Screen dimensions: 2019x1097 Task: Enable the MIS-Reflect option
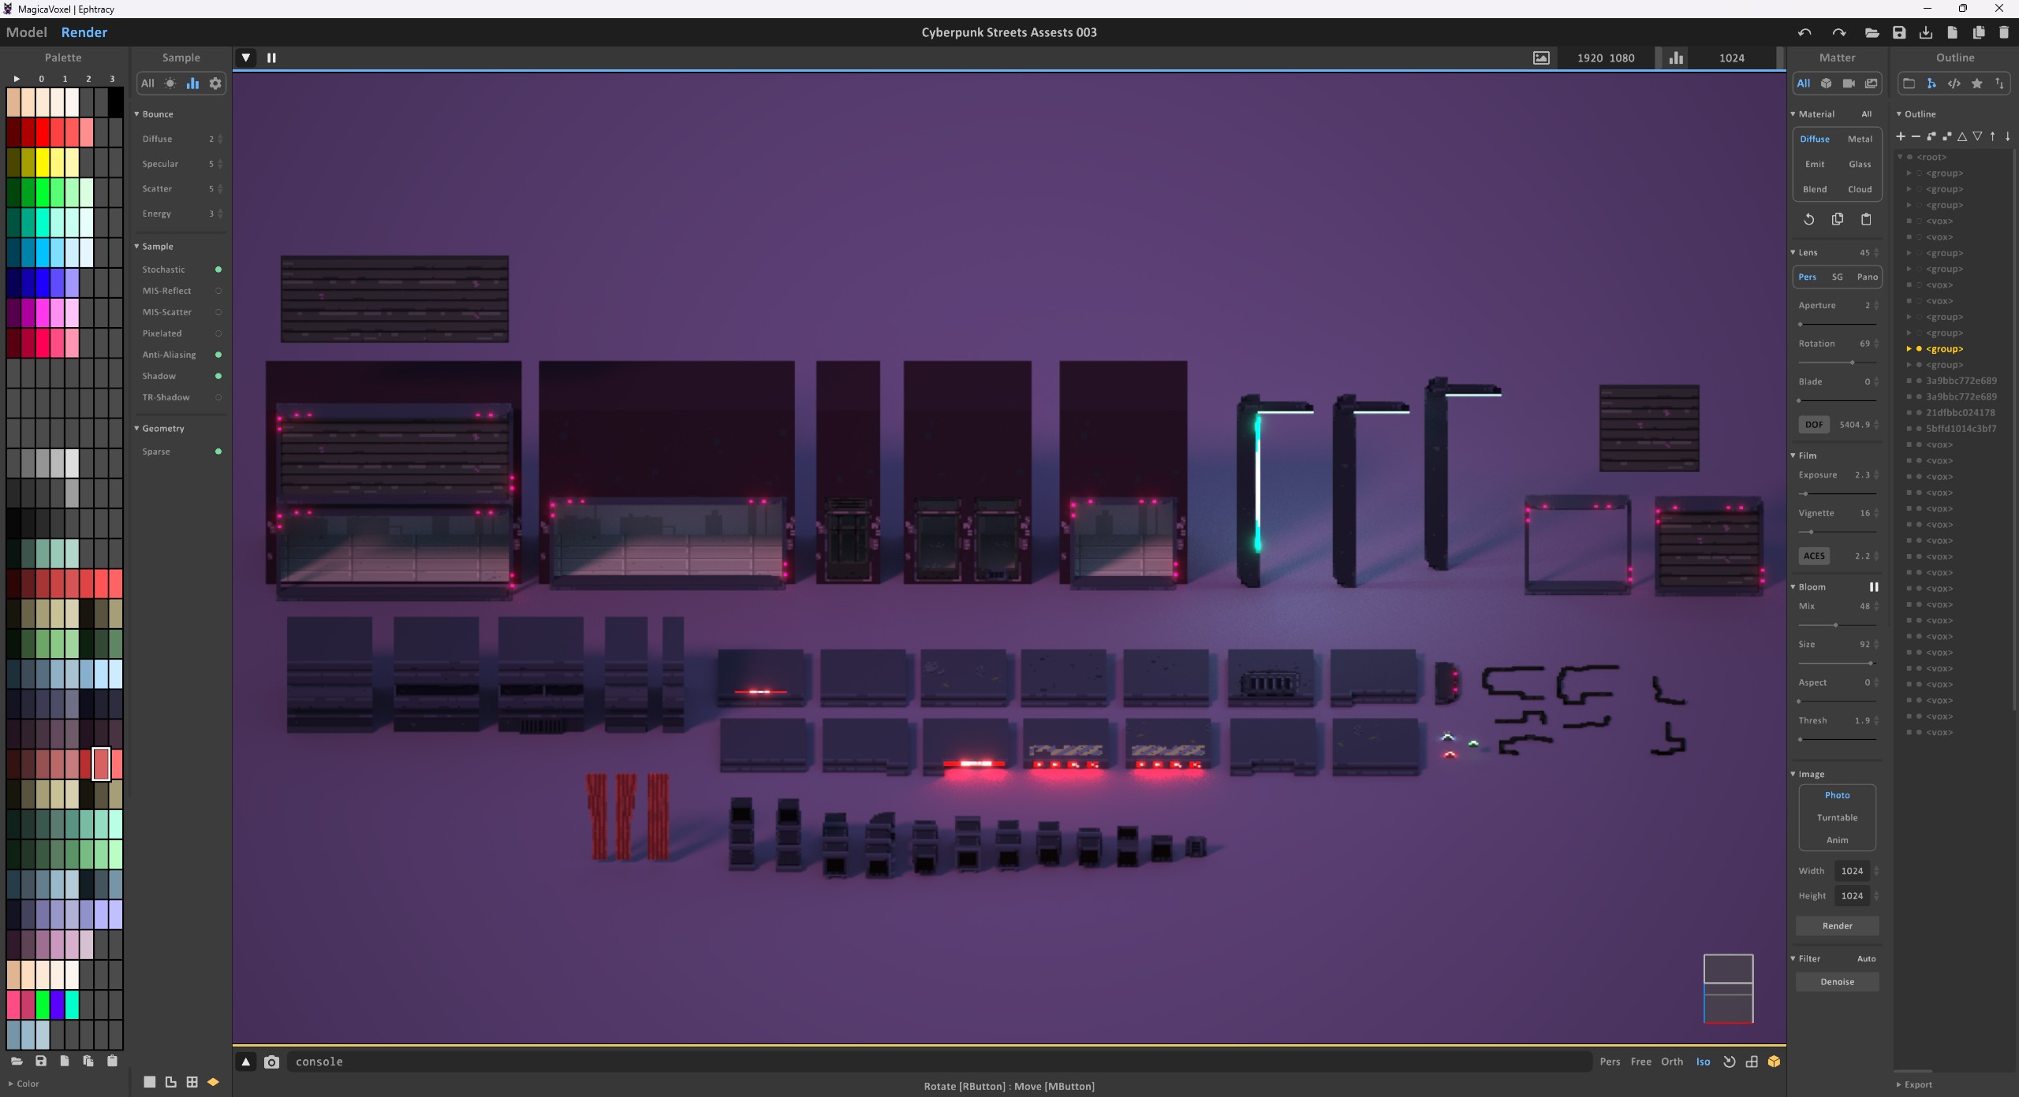click(x=218, y=291)
